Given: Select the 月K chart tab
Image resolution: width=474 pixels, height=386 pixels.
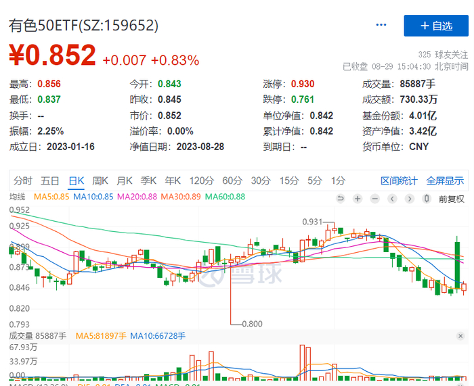Looking at the screenshot, I should point(124,180).
